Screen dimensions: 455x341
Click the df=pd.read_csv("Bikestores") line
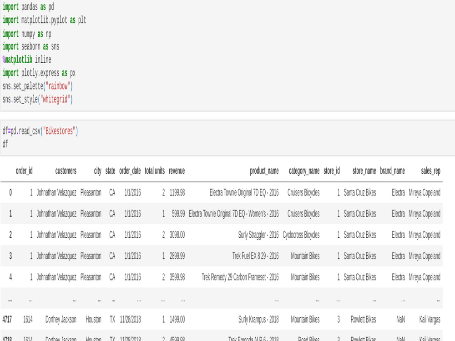pos(40,131)
